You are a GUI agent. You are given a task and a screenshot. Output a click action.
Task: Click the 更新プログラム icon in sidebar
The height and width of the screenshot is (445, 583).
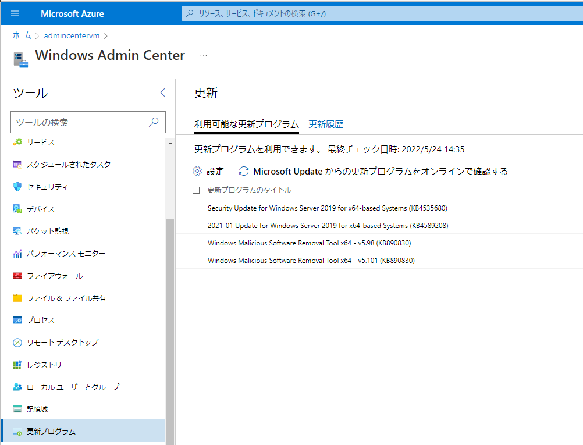point(17,431)
